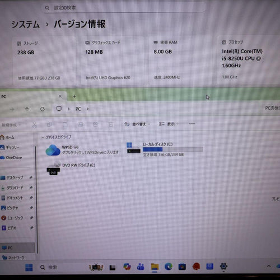Screen dimensions: 280x280
Task: Open the 表示 view dropdown
Action: [x=169, y=124]
